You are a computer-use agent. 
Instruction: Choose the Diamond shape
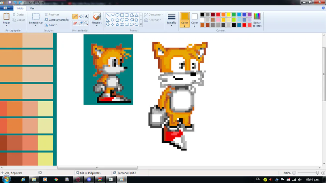pos(113,20)
